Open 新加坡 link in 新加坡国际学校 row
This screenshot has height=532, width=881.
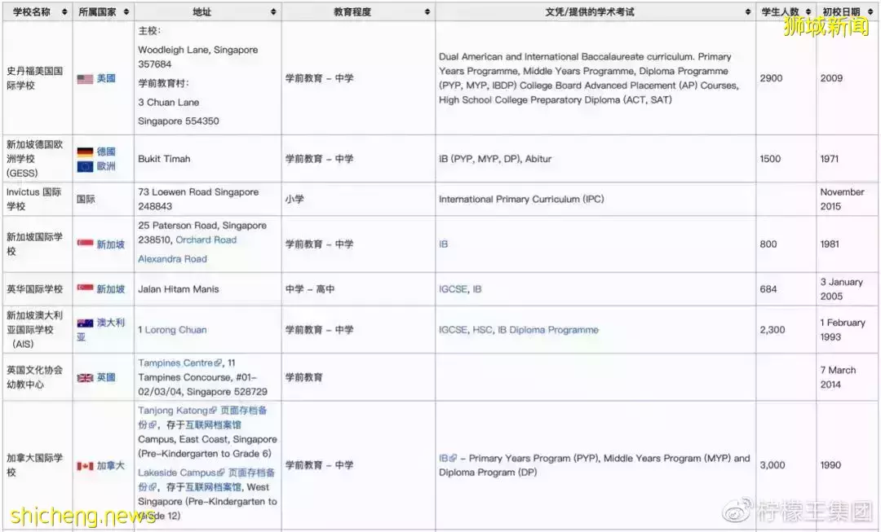coord(111,244)
